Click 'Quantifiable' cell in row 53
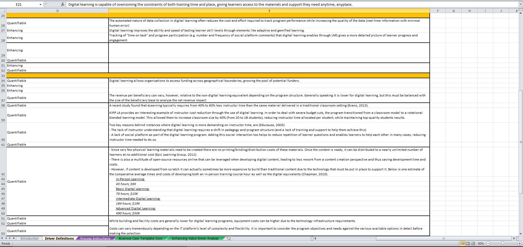The height and width of the screenshot is (247, 523). (x=57, y=231)
